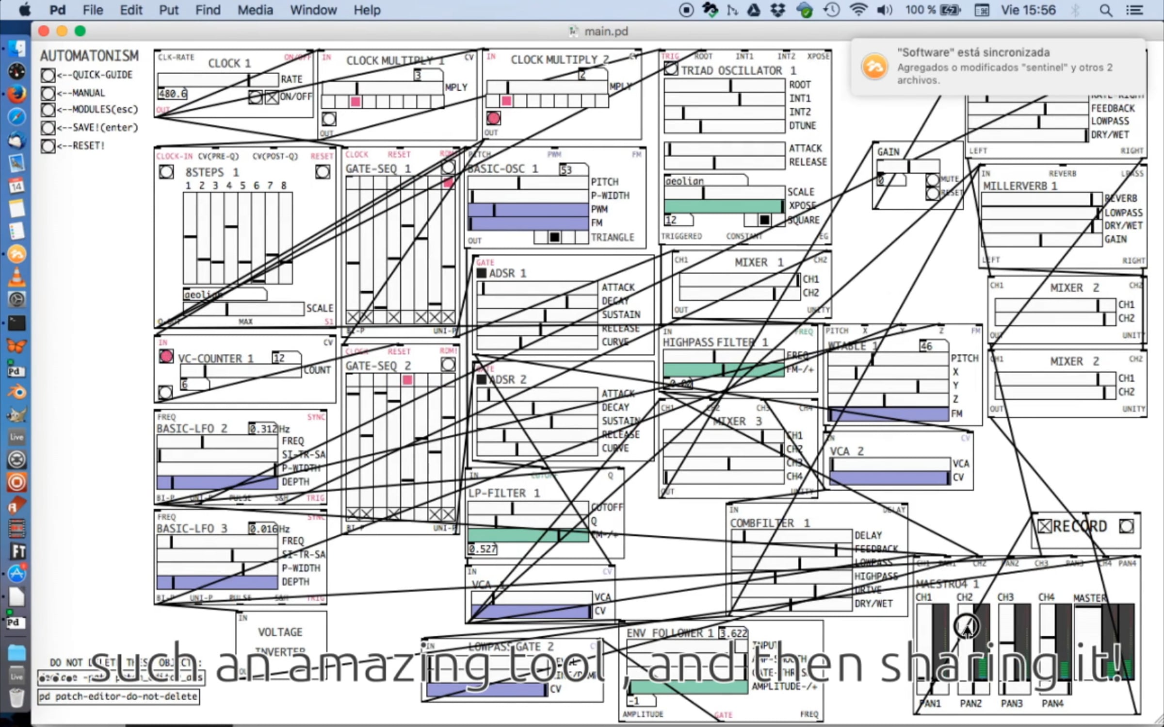Click the MANUAL bang button

pyautogui.click(x=48, y=93)
